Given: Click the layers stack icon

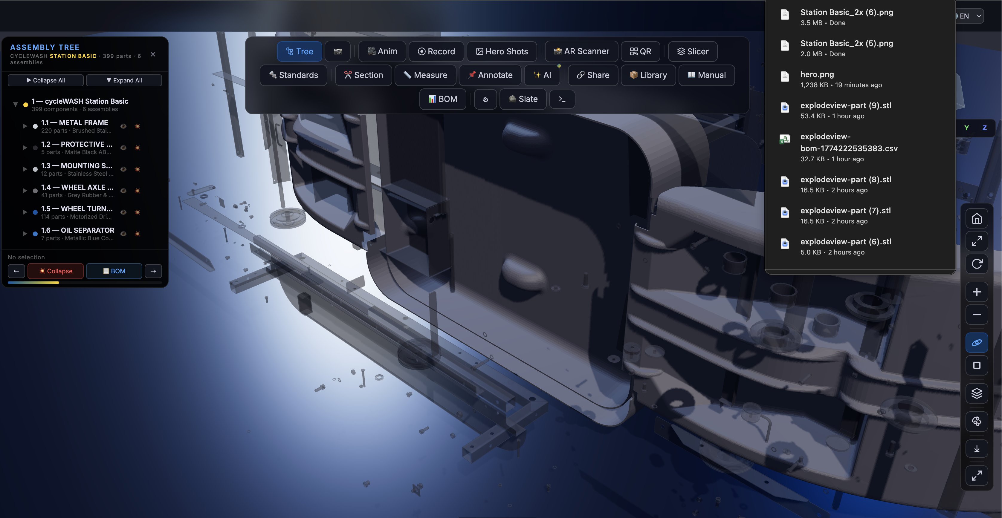Looking at the screenshot, I should [976, 393].
